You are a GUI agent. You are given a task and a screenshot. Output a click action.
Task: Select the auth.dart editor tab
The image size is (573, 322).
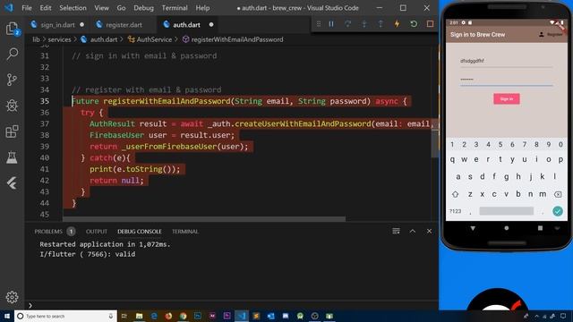point(186,25)
